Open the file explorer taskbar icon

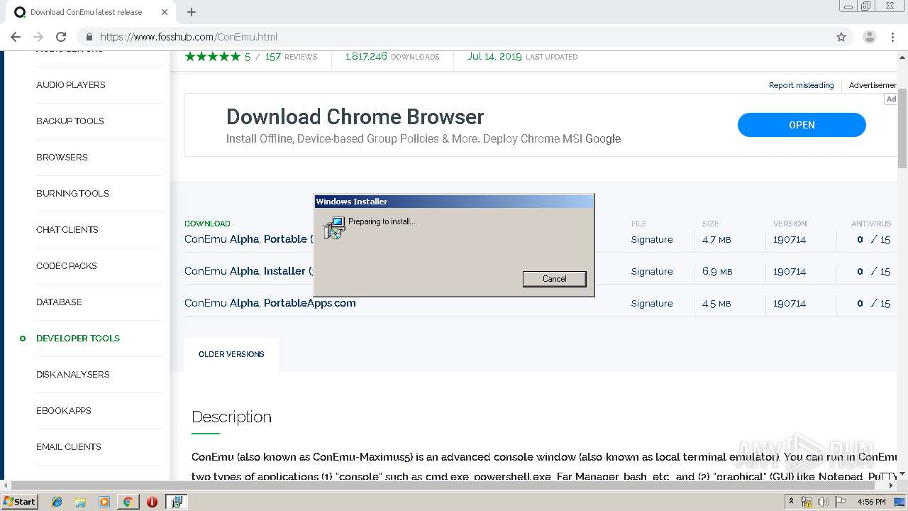coord(80,502)
